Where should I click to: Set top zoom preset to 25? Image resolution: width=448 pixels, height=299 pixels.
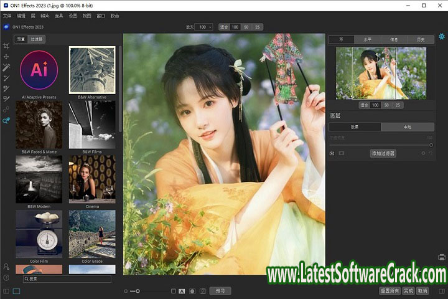click(x=258, y=27)
